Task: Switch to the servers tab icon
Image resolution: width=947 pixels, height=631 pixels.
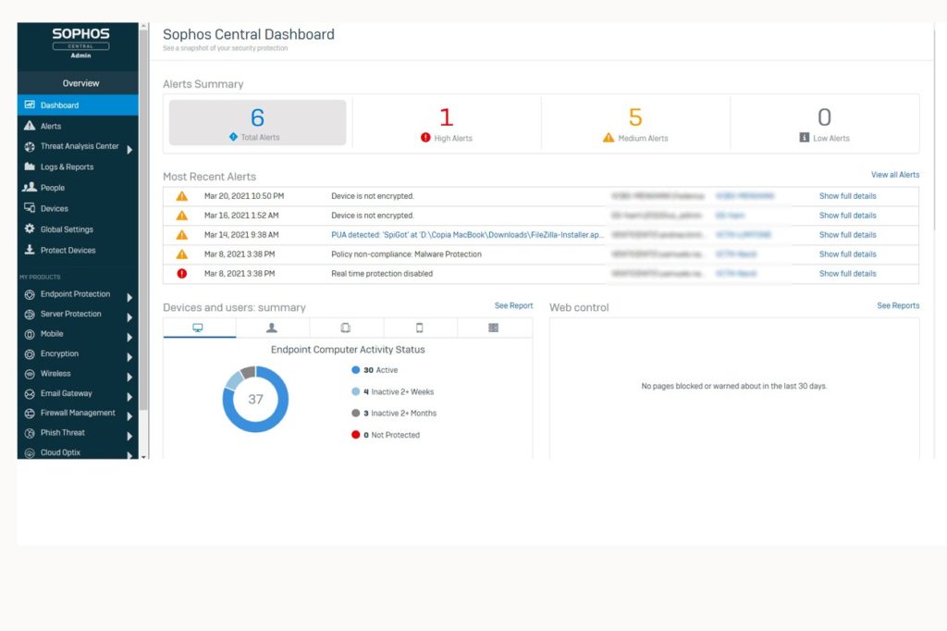Action: 346,328
